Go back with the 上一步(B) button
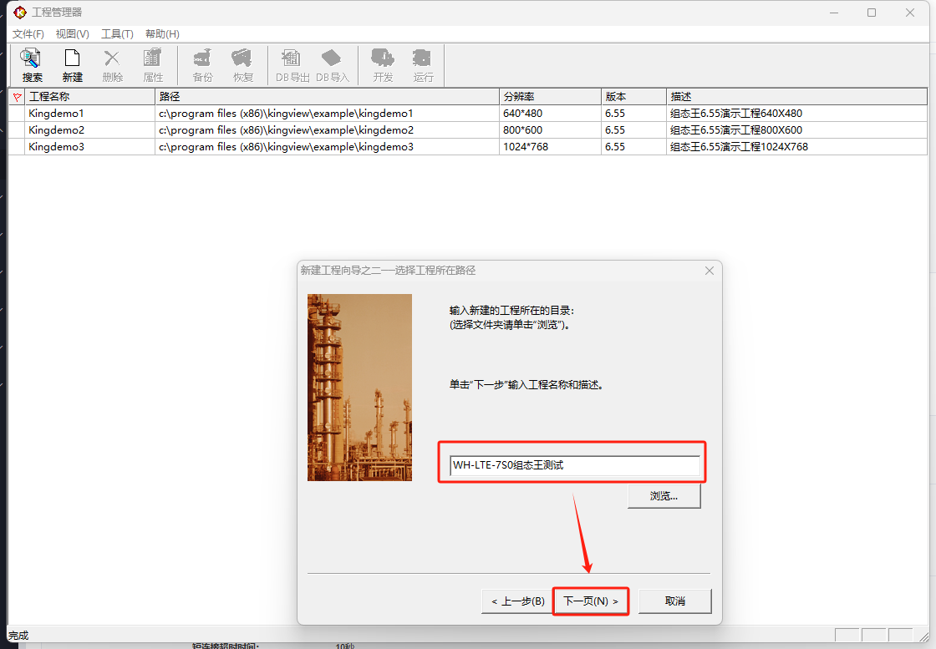The image size is (936, 649). 517,601
